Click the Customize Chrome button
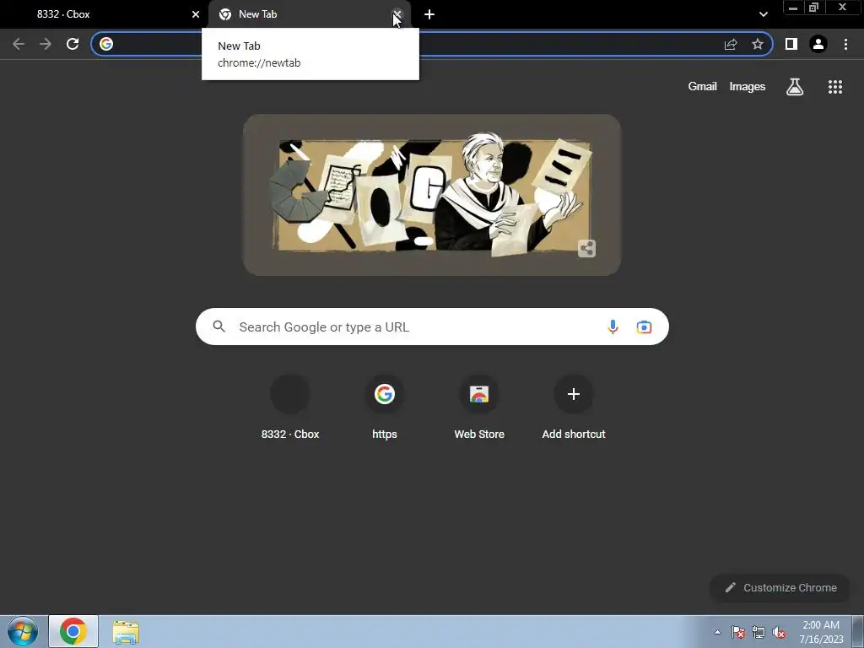This screenshot has height=648, width=864. pos(780,587)
